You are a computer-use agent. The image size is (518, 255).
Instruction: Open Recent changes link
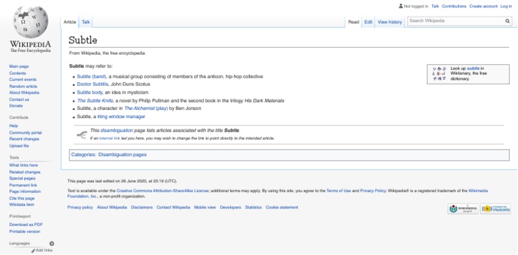point(24,139)
